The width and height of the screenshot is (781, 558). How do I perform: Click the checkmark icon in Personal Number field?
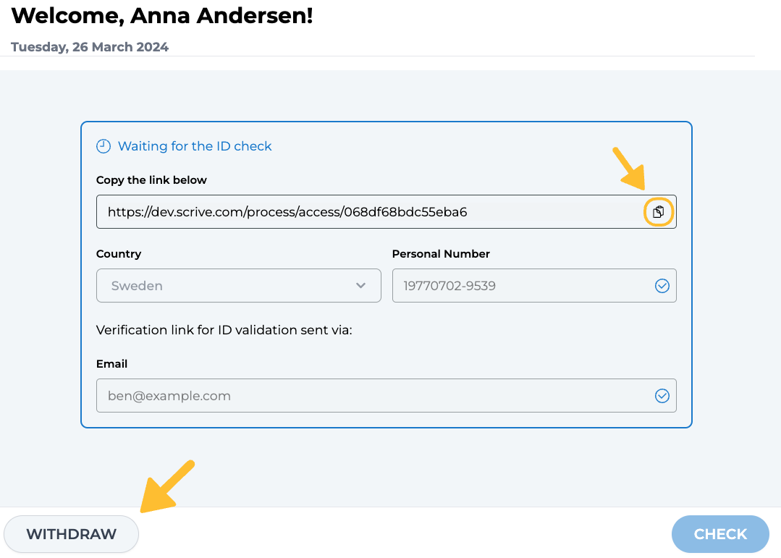tap(662, 286)
